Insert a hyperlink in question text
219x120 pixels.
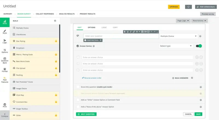click(134, 32)
